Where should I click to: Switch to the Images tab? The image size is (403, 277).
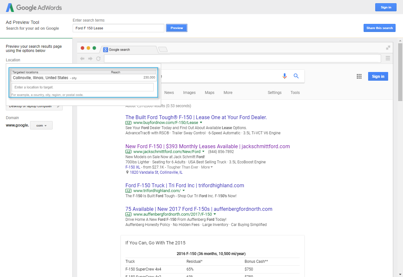(189, 93)
